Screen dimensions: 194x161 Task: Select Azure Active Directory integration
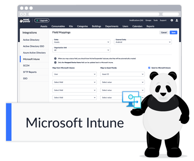pyautogui.click(x=34, y=53)
